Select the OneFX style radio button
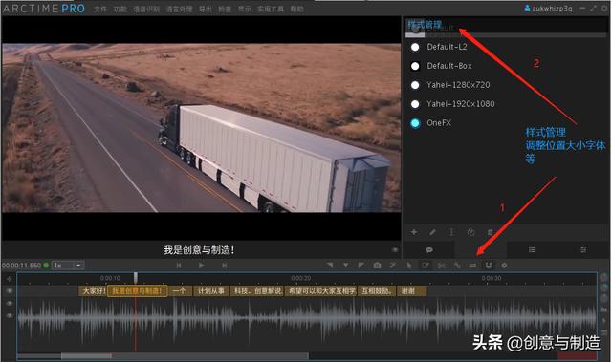This screenshot has height=362, width=612. coord(415,123)
